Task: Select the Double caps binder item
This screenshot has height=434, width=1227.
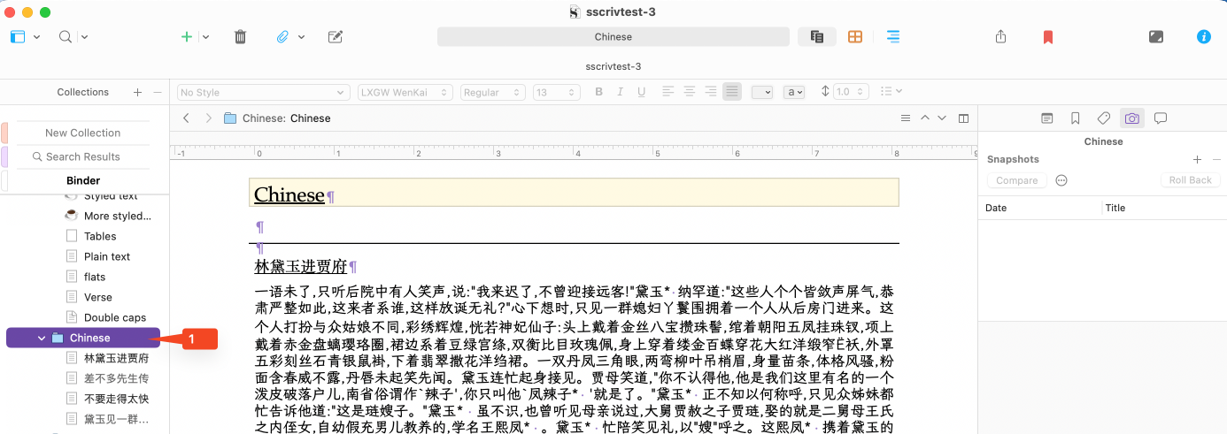Action: pos(115,317)
